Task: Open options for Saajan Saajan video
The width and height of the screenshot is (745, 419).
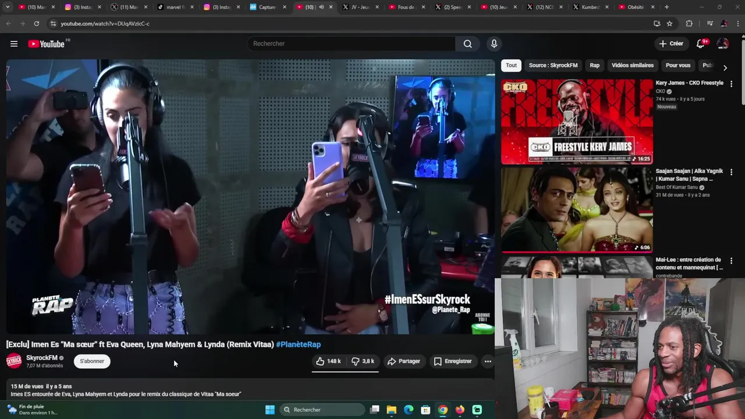Action: 731,172
